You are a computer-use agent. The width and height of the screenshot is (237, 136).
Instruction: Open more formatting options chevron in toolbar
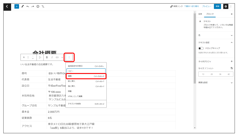62,57
